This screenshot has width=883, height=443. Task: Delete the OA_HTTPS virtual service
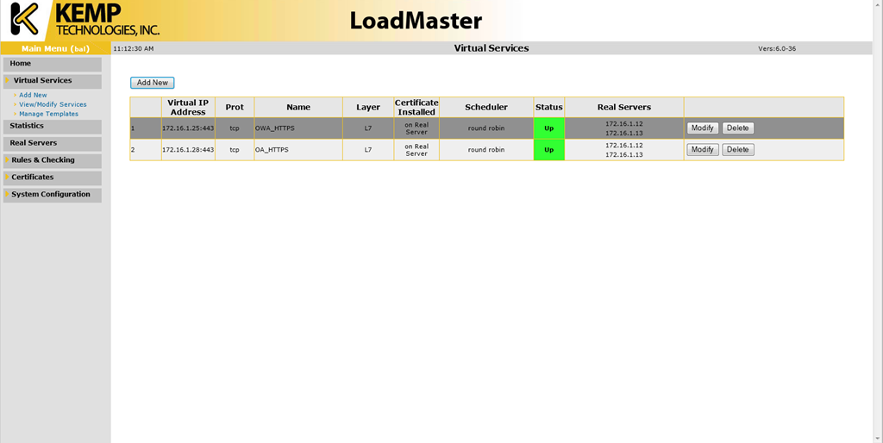(x=738, y=150)
